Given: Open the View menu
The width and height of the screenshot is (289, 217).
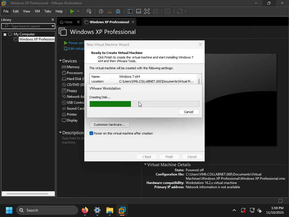Looking at the screenshot, I should coord(27,11).
